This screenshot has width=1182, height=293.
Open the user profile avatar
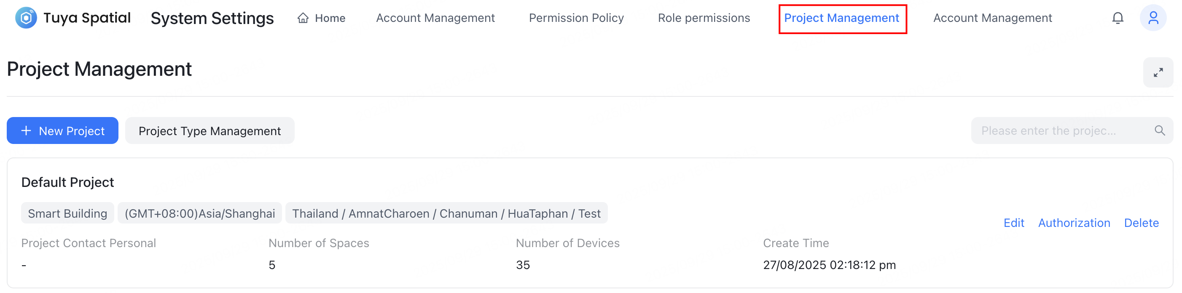pos(1152,18)
